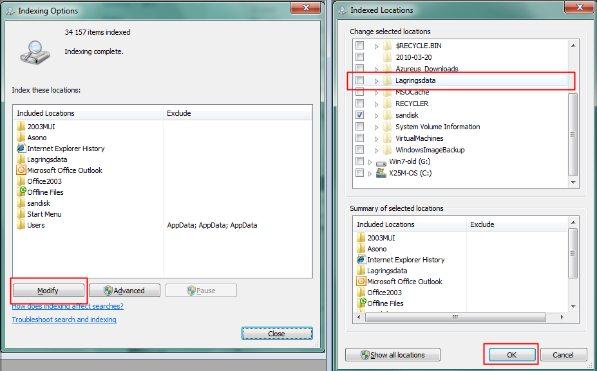Screen dimensions: 597x371
Task: Check the System Volume Information checkbox
Action: [x=359, y=126]
